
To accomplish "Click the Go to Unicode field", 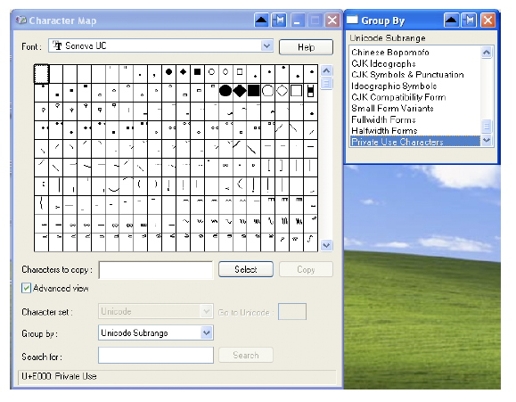I will coord(292,311).
